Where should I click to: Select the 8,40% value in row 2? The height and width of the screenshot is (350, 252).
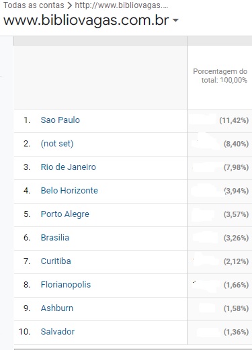(x=236, y=144)
